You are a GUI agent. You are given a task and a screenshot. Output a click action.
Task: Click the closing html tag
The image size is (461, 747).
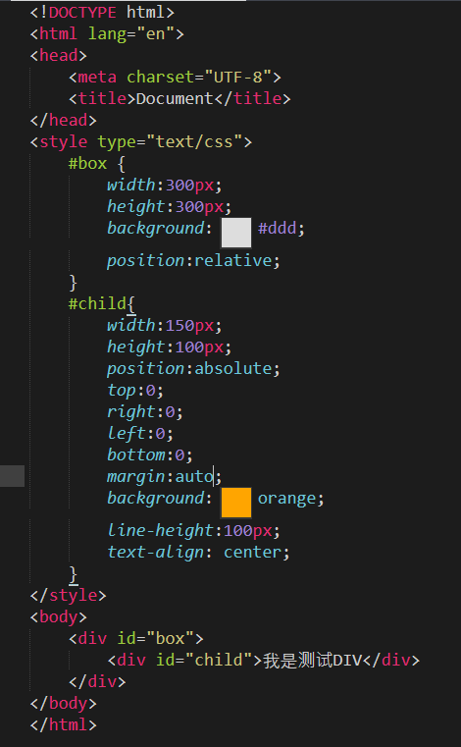[x=64, y=725]
